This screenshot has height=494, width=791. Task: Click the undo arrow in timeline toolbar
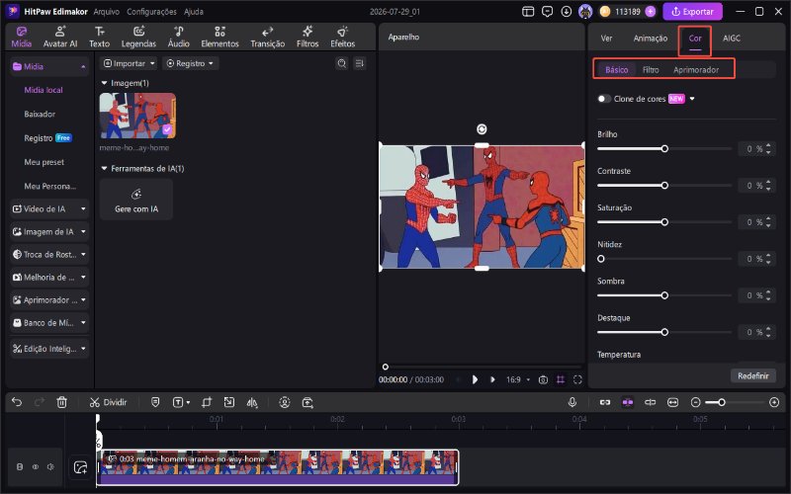pos(17,402)
